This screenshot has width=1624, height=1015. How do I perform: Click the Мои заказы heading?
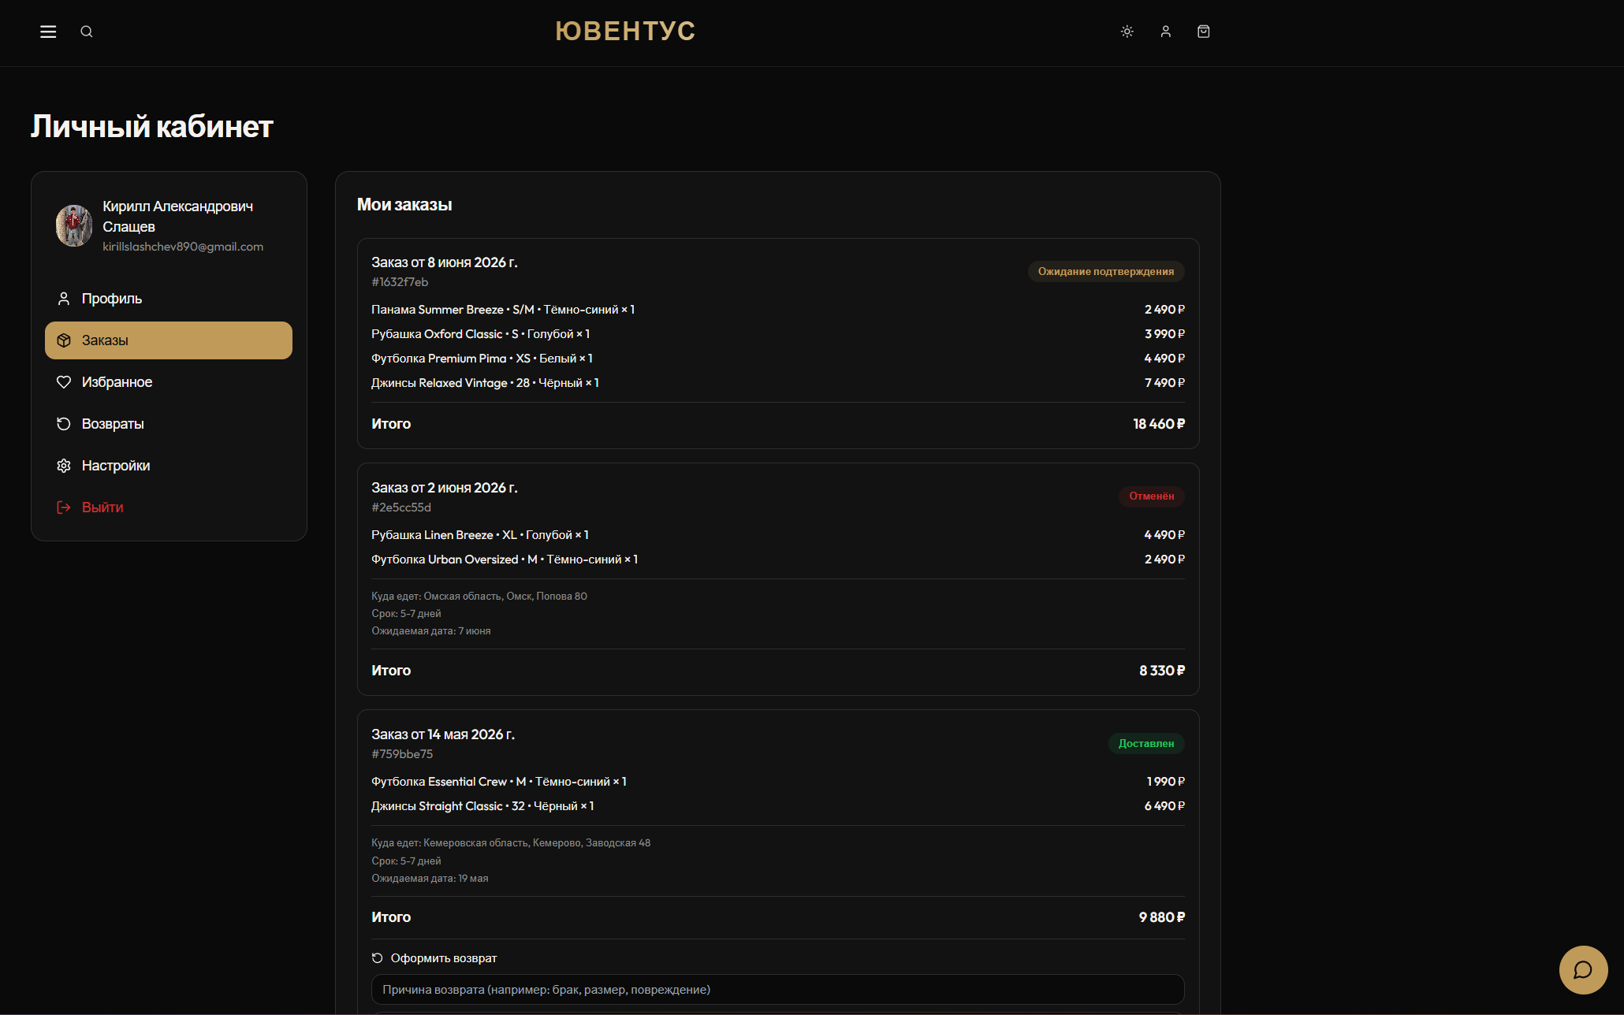click(404, 205)
